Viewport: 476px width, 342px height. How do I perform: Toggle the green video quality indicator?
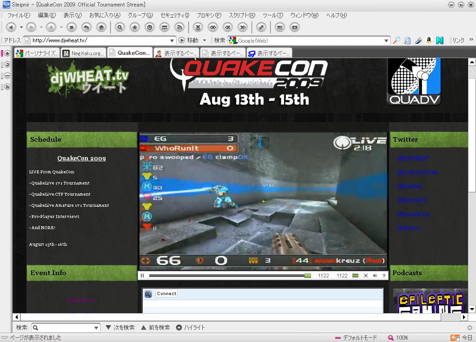coord(355,276)
